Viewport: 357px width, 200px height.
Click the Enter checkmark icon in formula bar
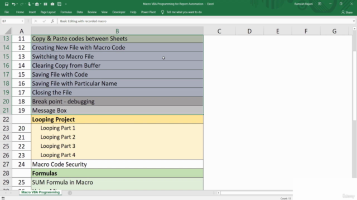(x=44, y=21)
